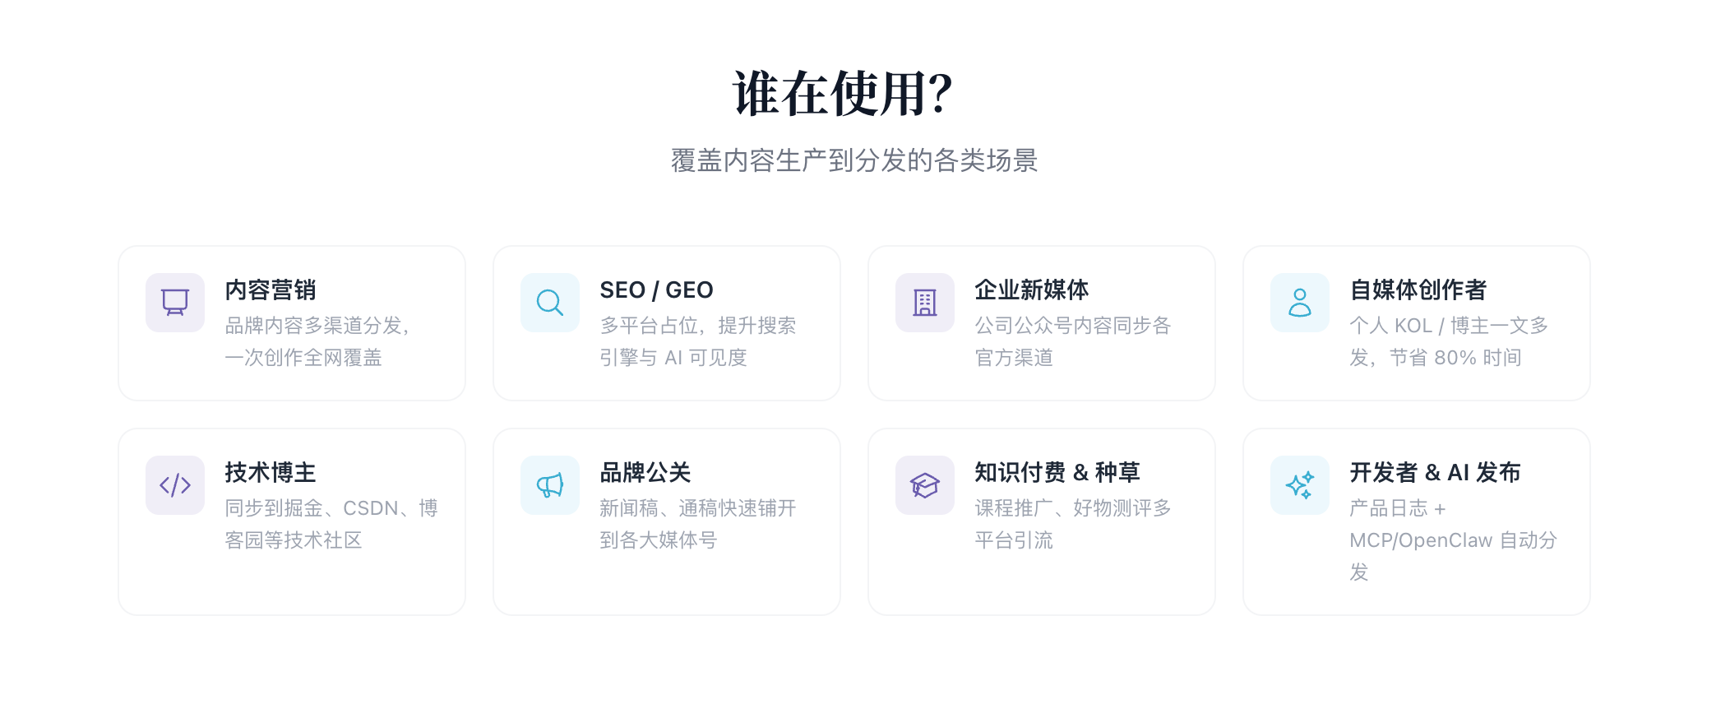Click the 品牌公关 megaphone icon
The image size is (1730, 704).
point(549,485)
